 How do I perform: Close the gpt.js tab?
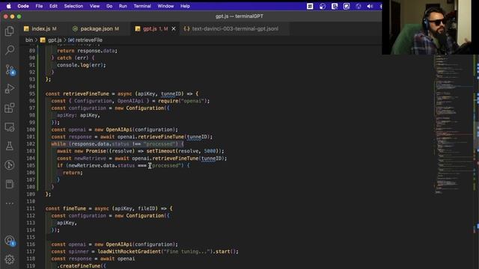(x=174, y=28)
